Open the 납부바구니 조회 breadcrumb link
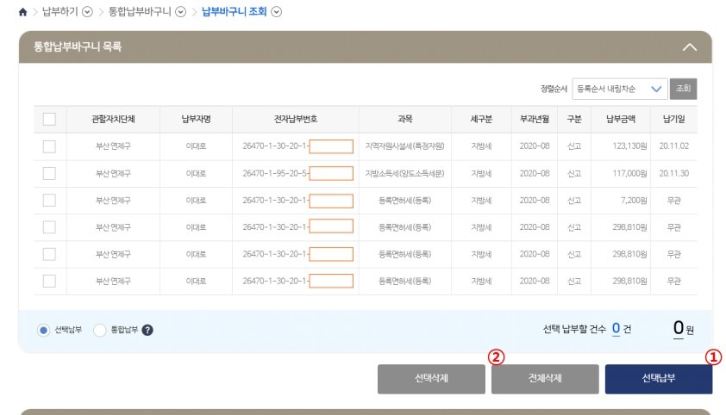Image resolution: width=726 pixels, height=415 pixels. tap(235, 11)
